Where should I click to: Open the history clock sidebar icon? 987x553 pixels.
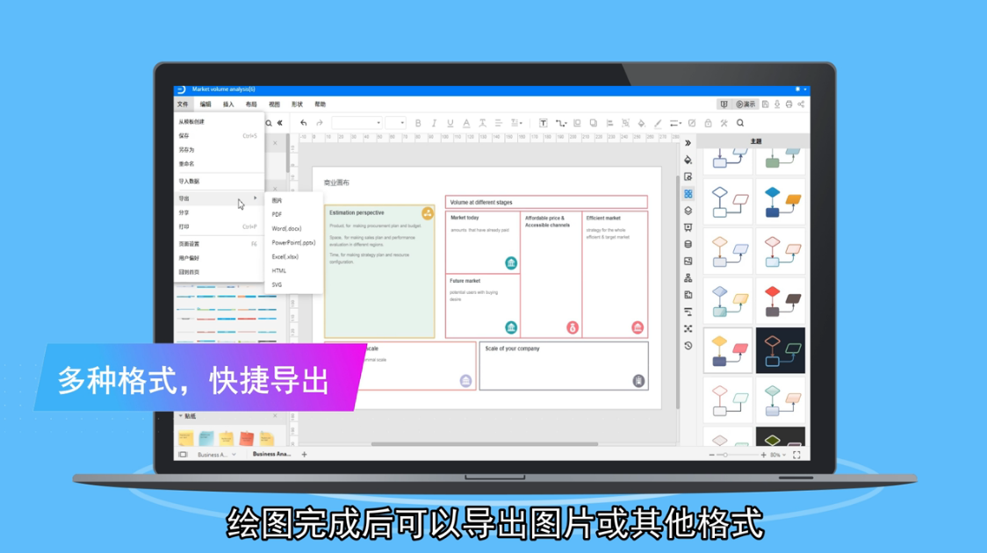coord(688,345)
